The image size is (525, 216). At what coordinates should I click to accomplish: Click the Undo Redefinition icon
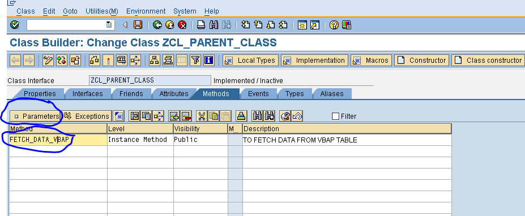coord(297,116)
